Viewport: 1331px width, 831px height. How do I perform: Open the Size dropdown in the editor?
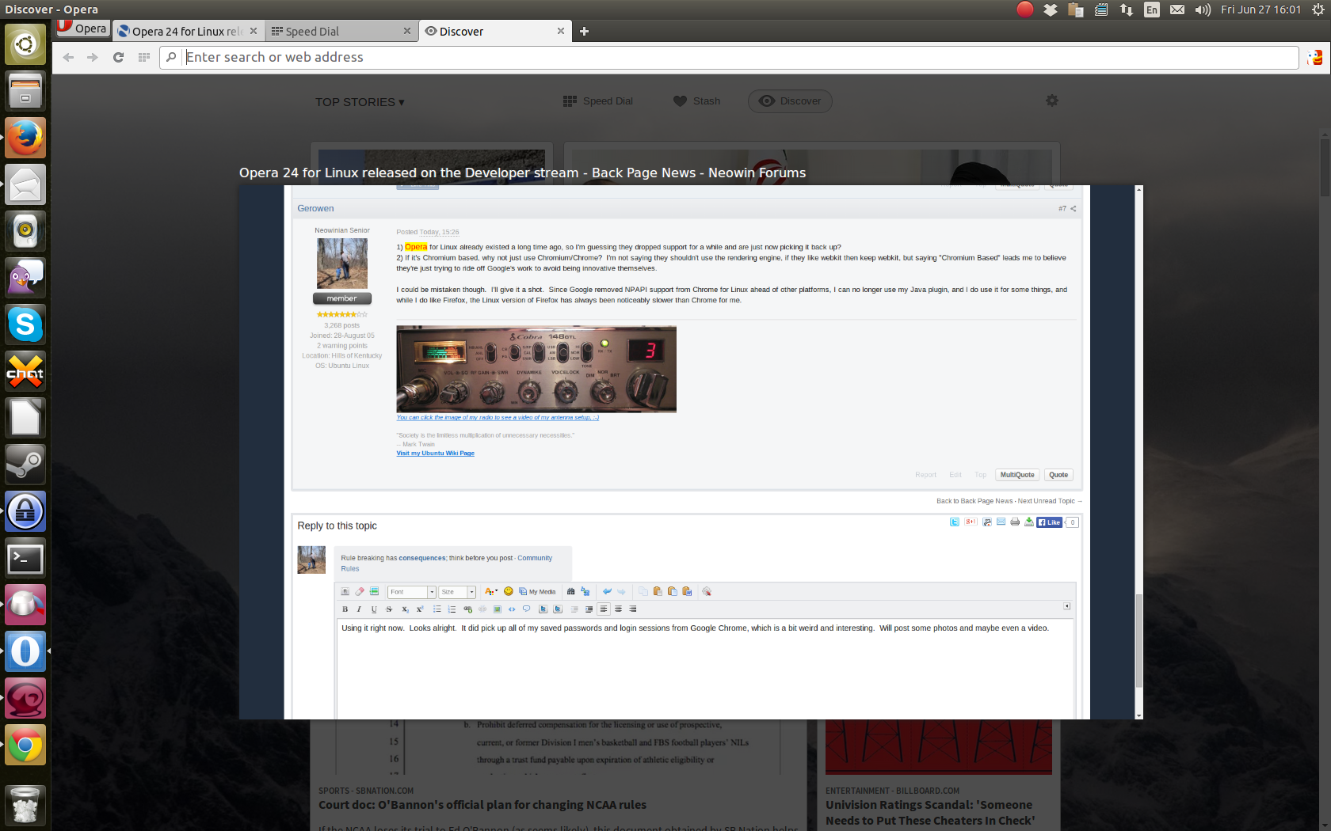455,592
